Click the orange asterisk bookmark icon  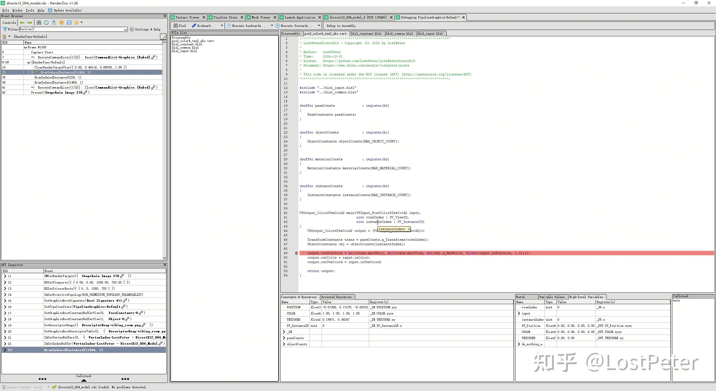click(x=62, y=23)
